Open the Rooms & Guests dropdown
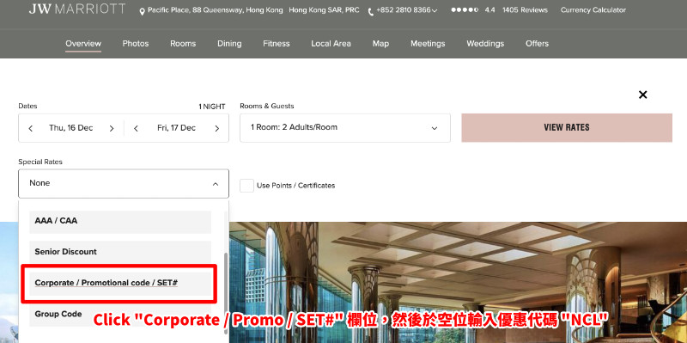The image size is (687, 343). point(345,127)
